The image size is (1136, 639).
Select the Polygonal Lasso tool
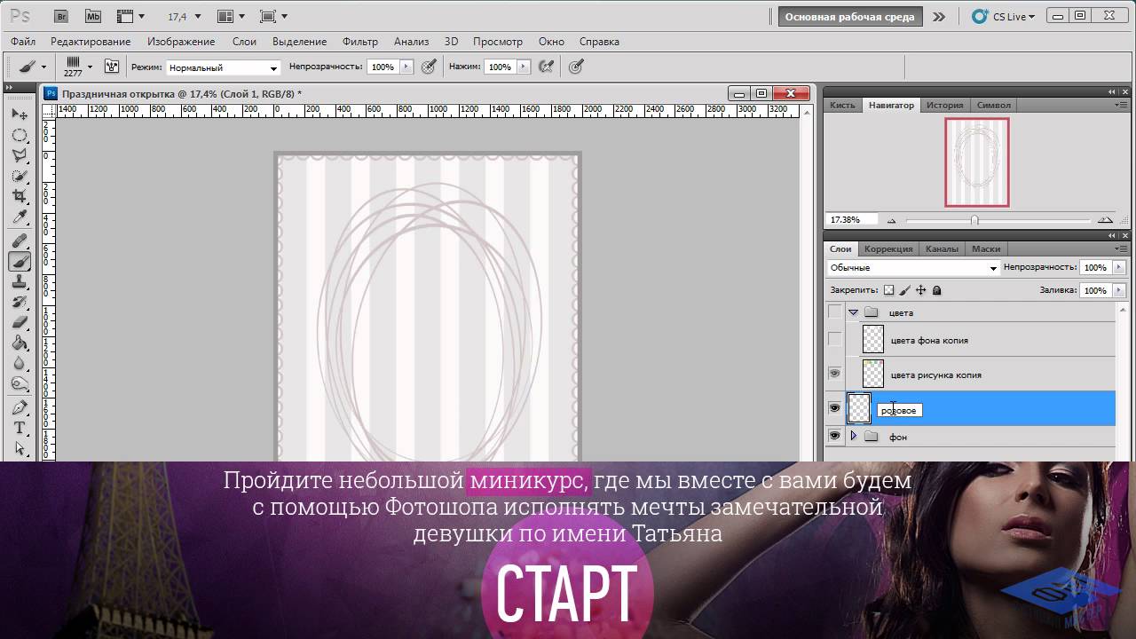coord(20,155)
